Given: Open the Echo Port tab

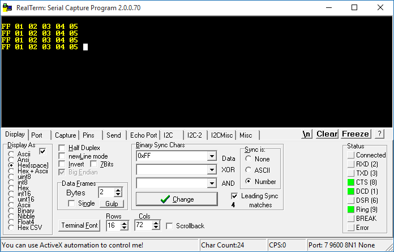Looking at the screenshot, I should point(143,135).
